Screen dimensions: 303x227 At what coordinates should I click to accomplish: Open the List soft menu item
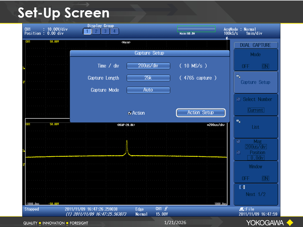(x=255, y=127)
